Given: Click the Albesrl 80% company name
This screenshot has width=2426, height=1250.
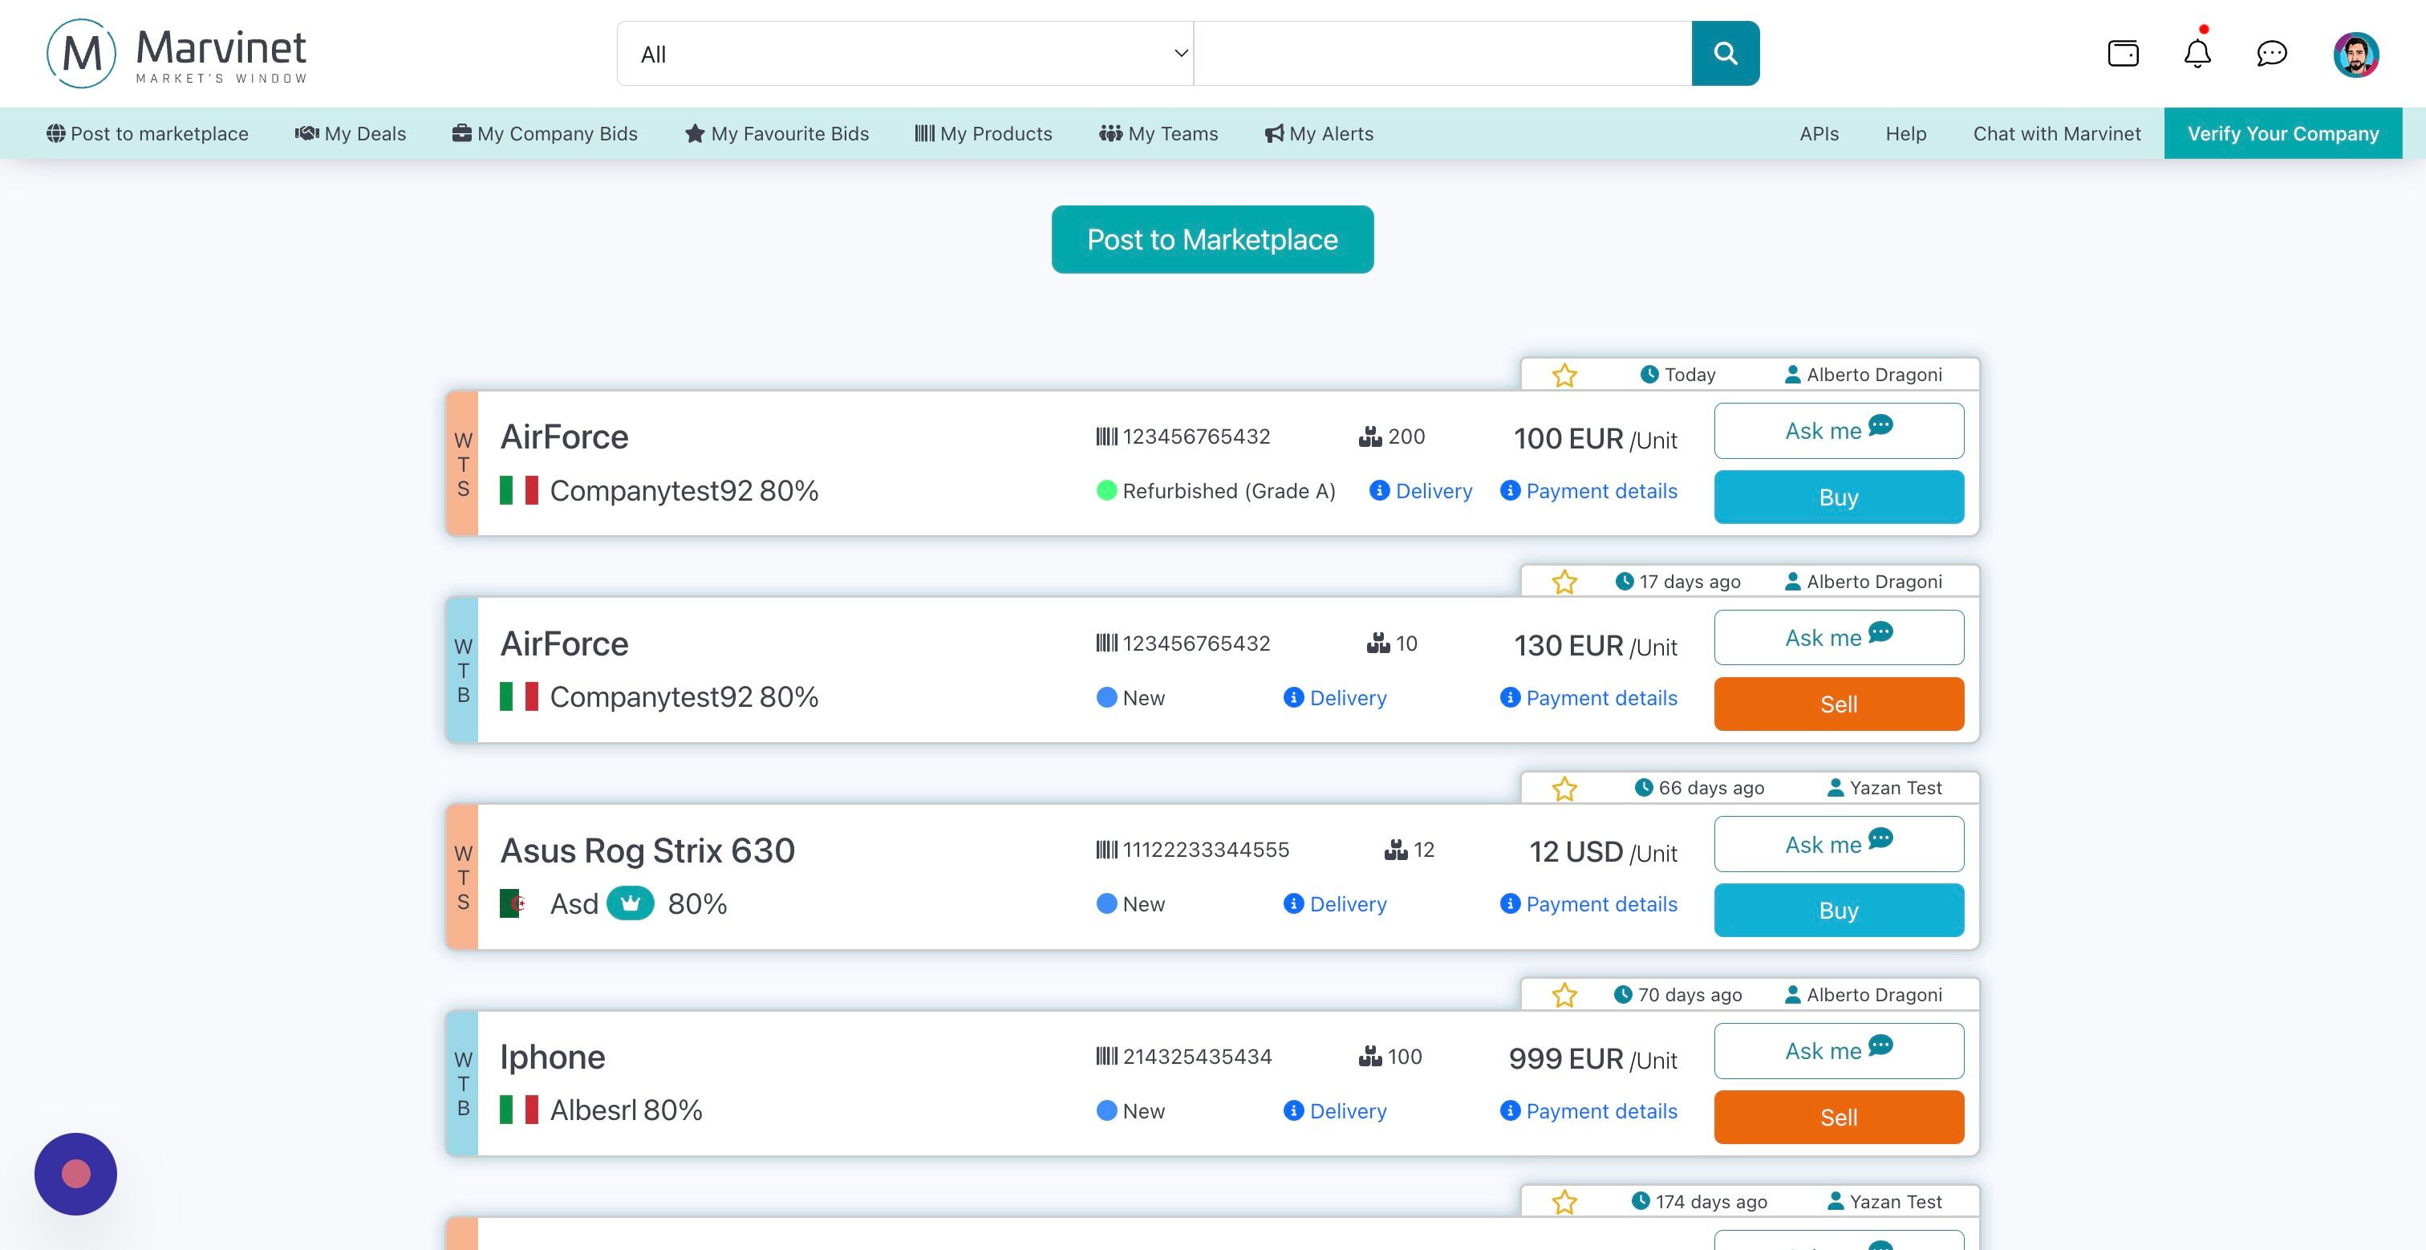Looking at the screenshot, I should (625, 1110).
